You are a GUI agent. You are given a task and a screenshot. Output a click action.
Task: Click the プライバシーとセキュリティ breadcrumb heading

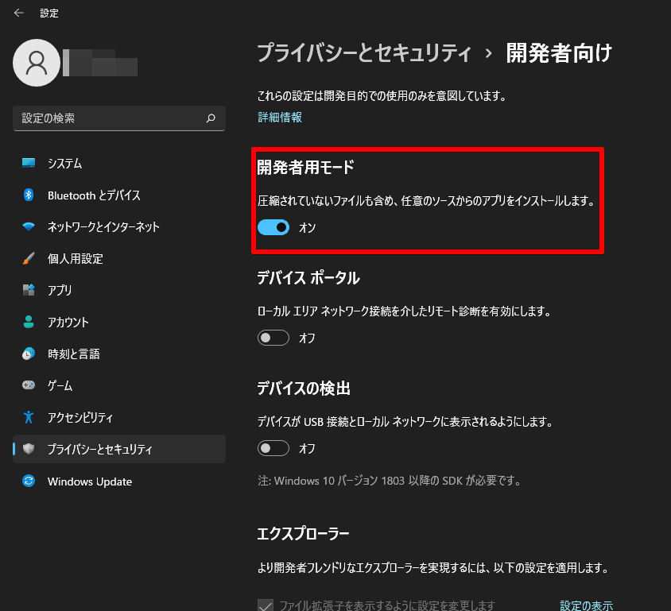point(364,54)
